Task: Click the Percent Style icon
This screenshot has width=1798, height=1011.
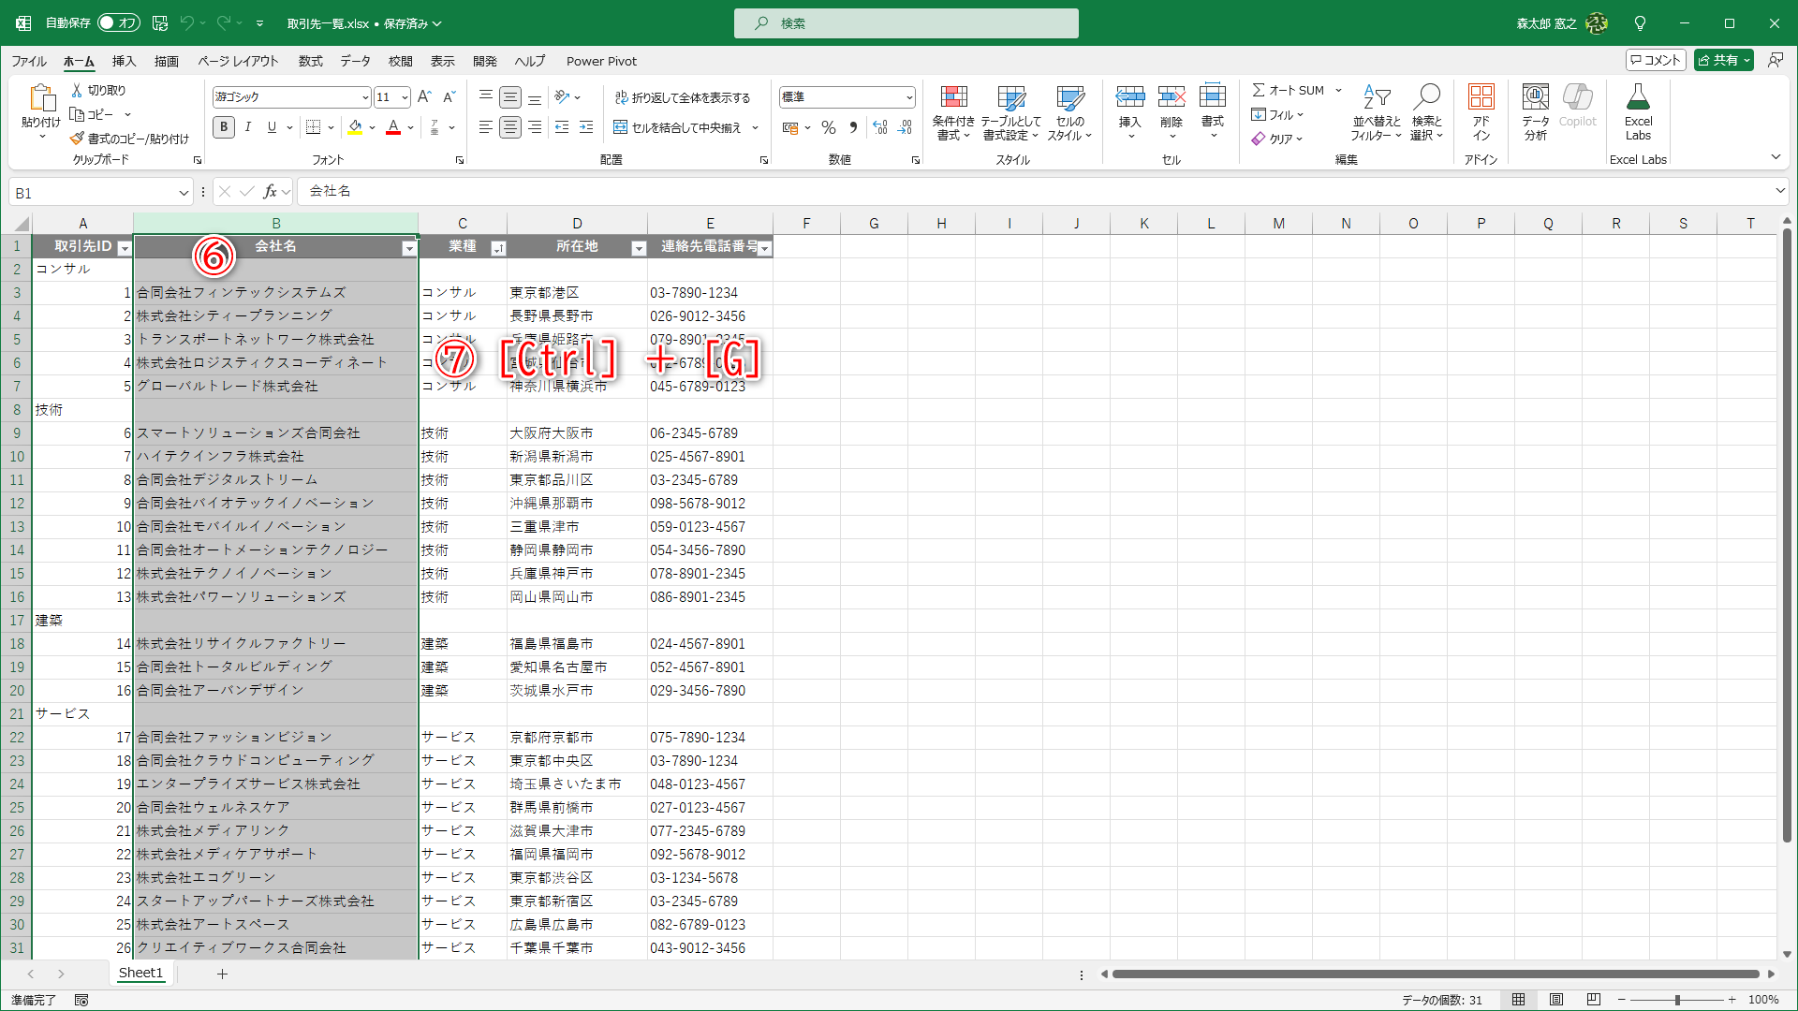Action: 828,127
